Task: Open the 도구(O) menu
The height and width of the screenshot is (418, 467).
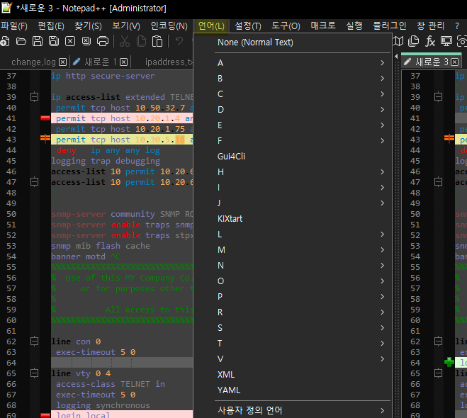Action: pos(286,26)
